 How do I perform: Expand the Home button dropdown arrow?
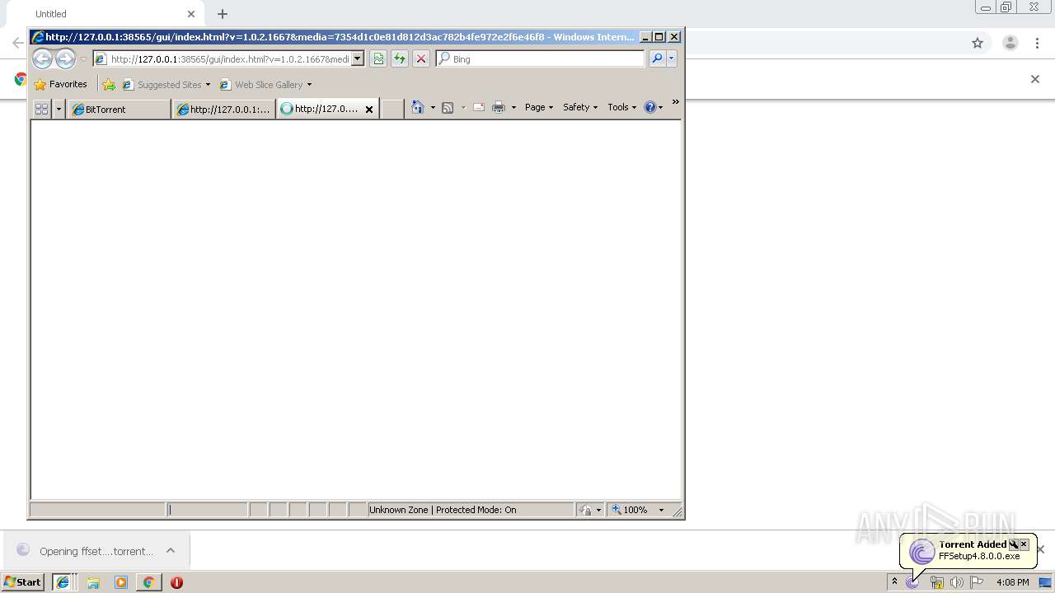point(433,107)
